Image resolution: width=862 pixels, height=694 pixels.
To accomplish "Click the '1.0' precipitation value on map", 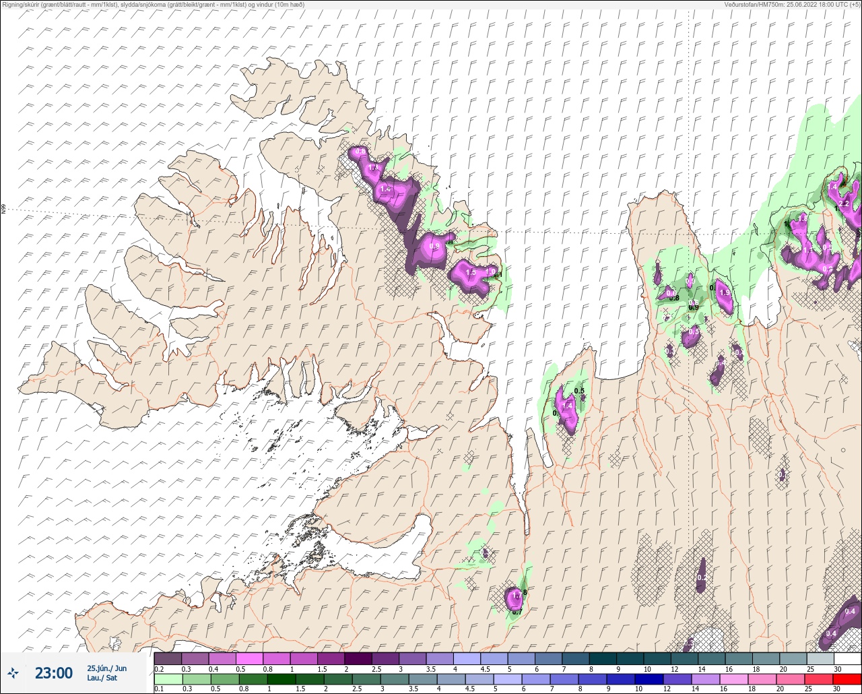I will point(490,272).
